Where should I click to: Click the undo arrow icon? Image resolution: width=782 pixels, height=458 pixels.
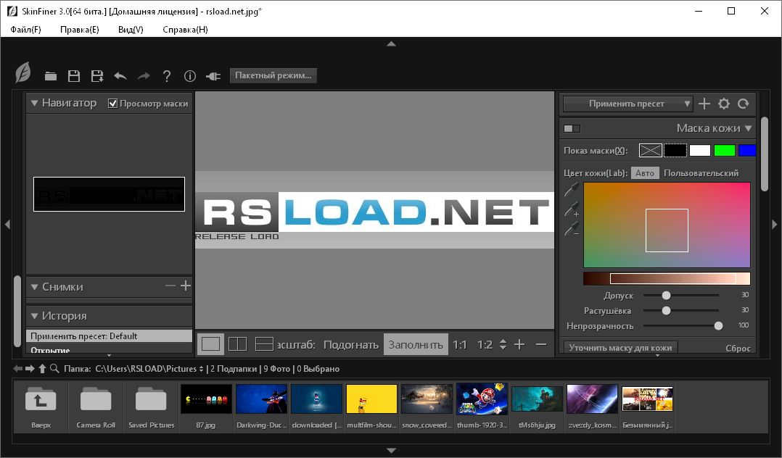120,76
